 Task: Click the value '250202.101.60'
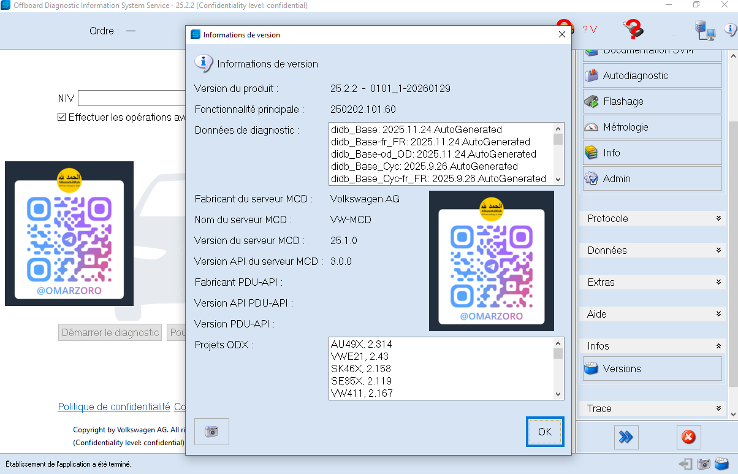pos(363,109)
